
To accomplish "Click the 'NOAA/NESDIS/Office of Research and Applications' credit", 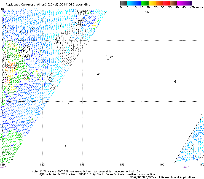I will pyautogui.click(x=162, y=177).
